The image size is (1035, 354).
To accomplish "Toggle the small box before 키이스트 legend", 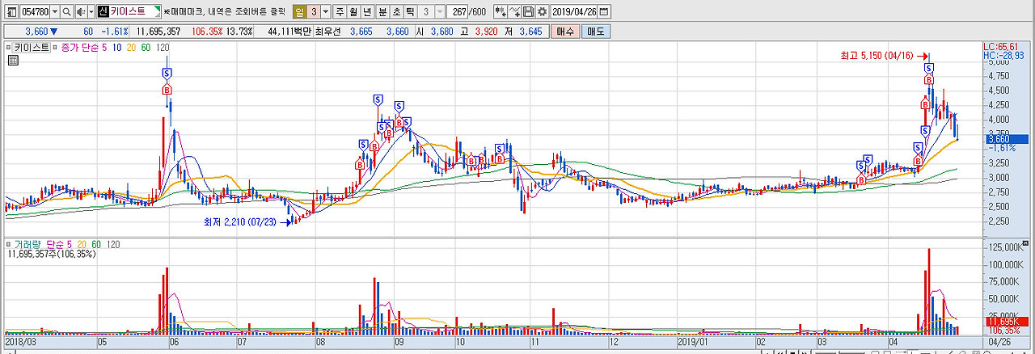I will click(8, 47).
